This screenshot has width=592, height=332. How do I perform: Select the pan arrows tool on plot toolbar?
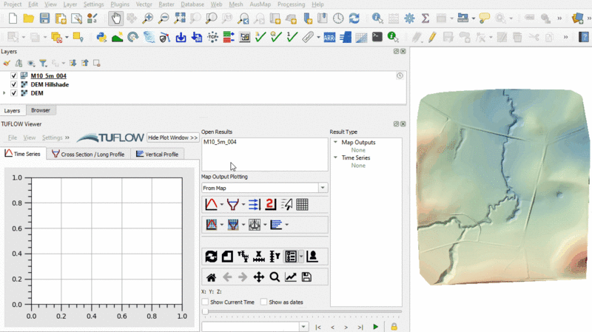pos(259,277)
